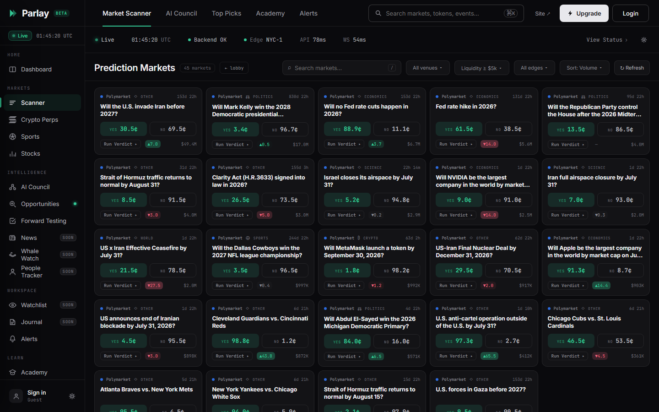
Task: Click the Upgrade button
Action: [x=584, y=13]
